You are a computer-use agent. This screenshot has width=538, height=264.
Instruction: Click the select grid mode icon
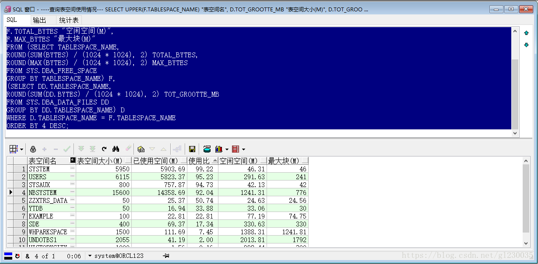click(x=14, y=149)
